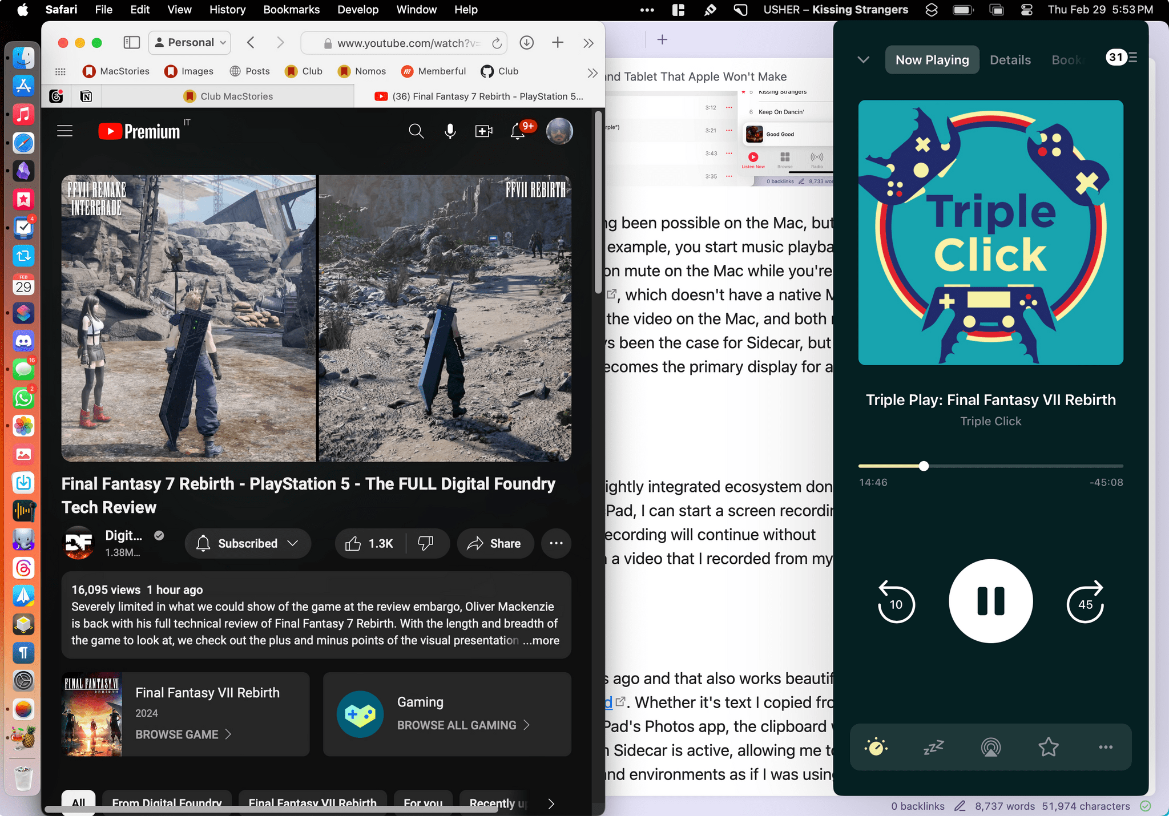1169x816 pixels.
Task: Launch the Music app from the Dock
Action: point(23,115)
